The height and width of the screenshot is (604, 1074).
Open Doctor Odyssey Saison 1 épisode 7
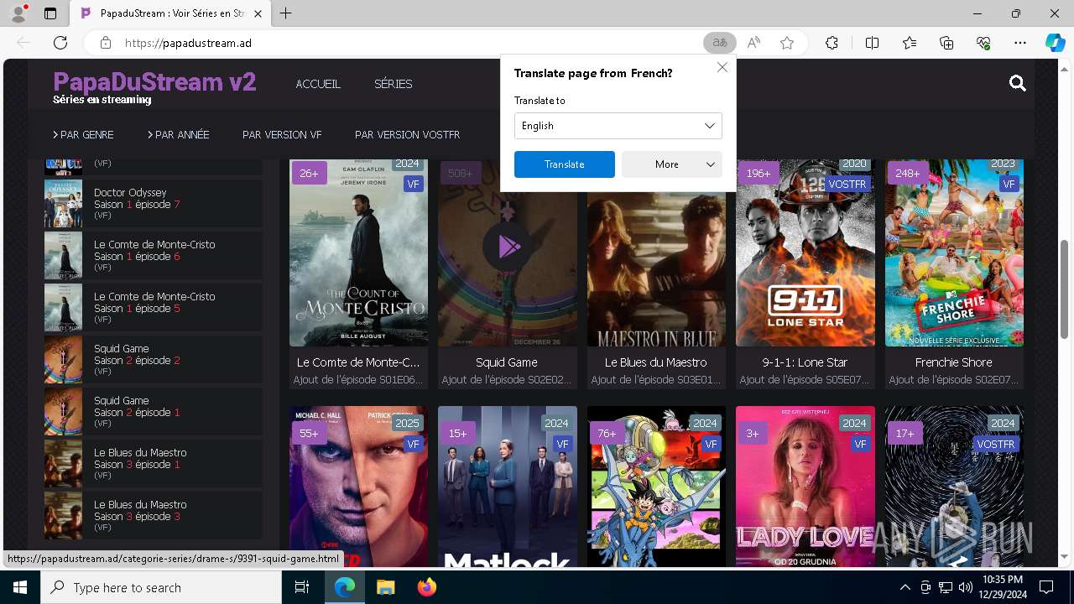click(154, 204)
